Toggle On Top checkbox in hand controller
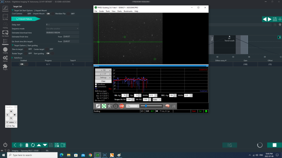The width and height of the screenshot is (282, 158). click(x=7, y=126)
